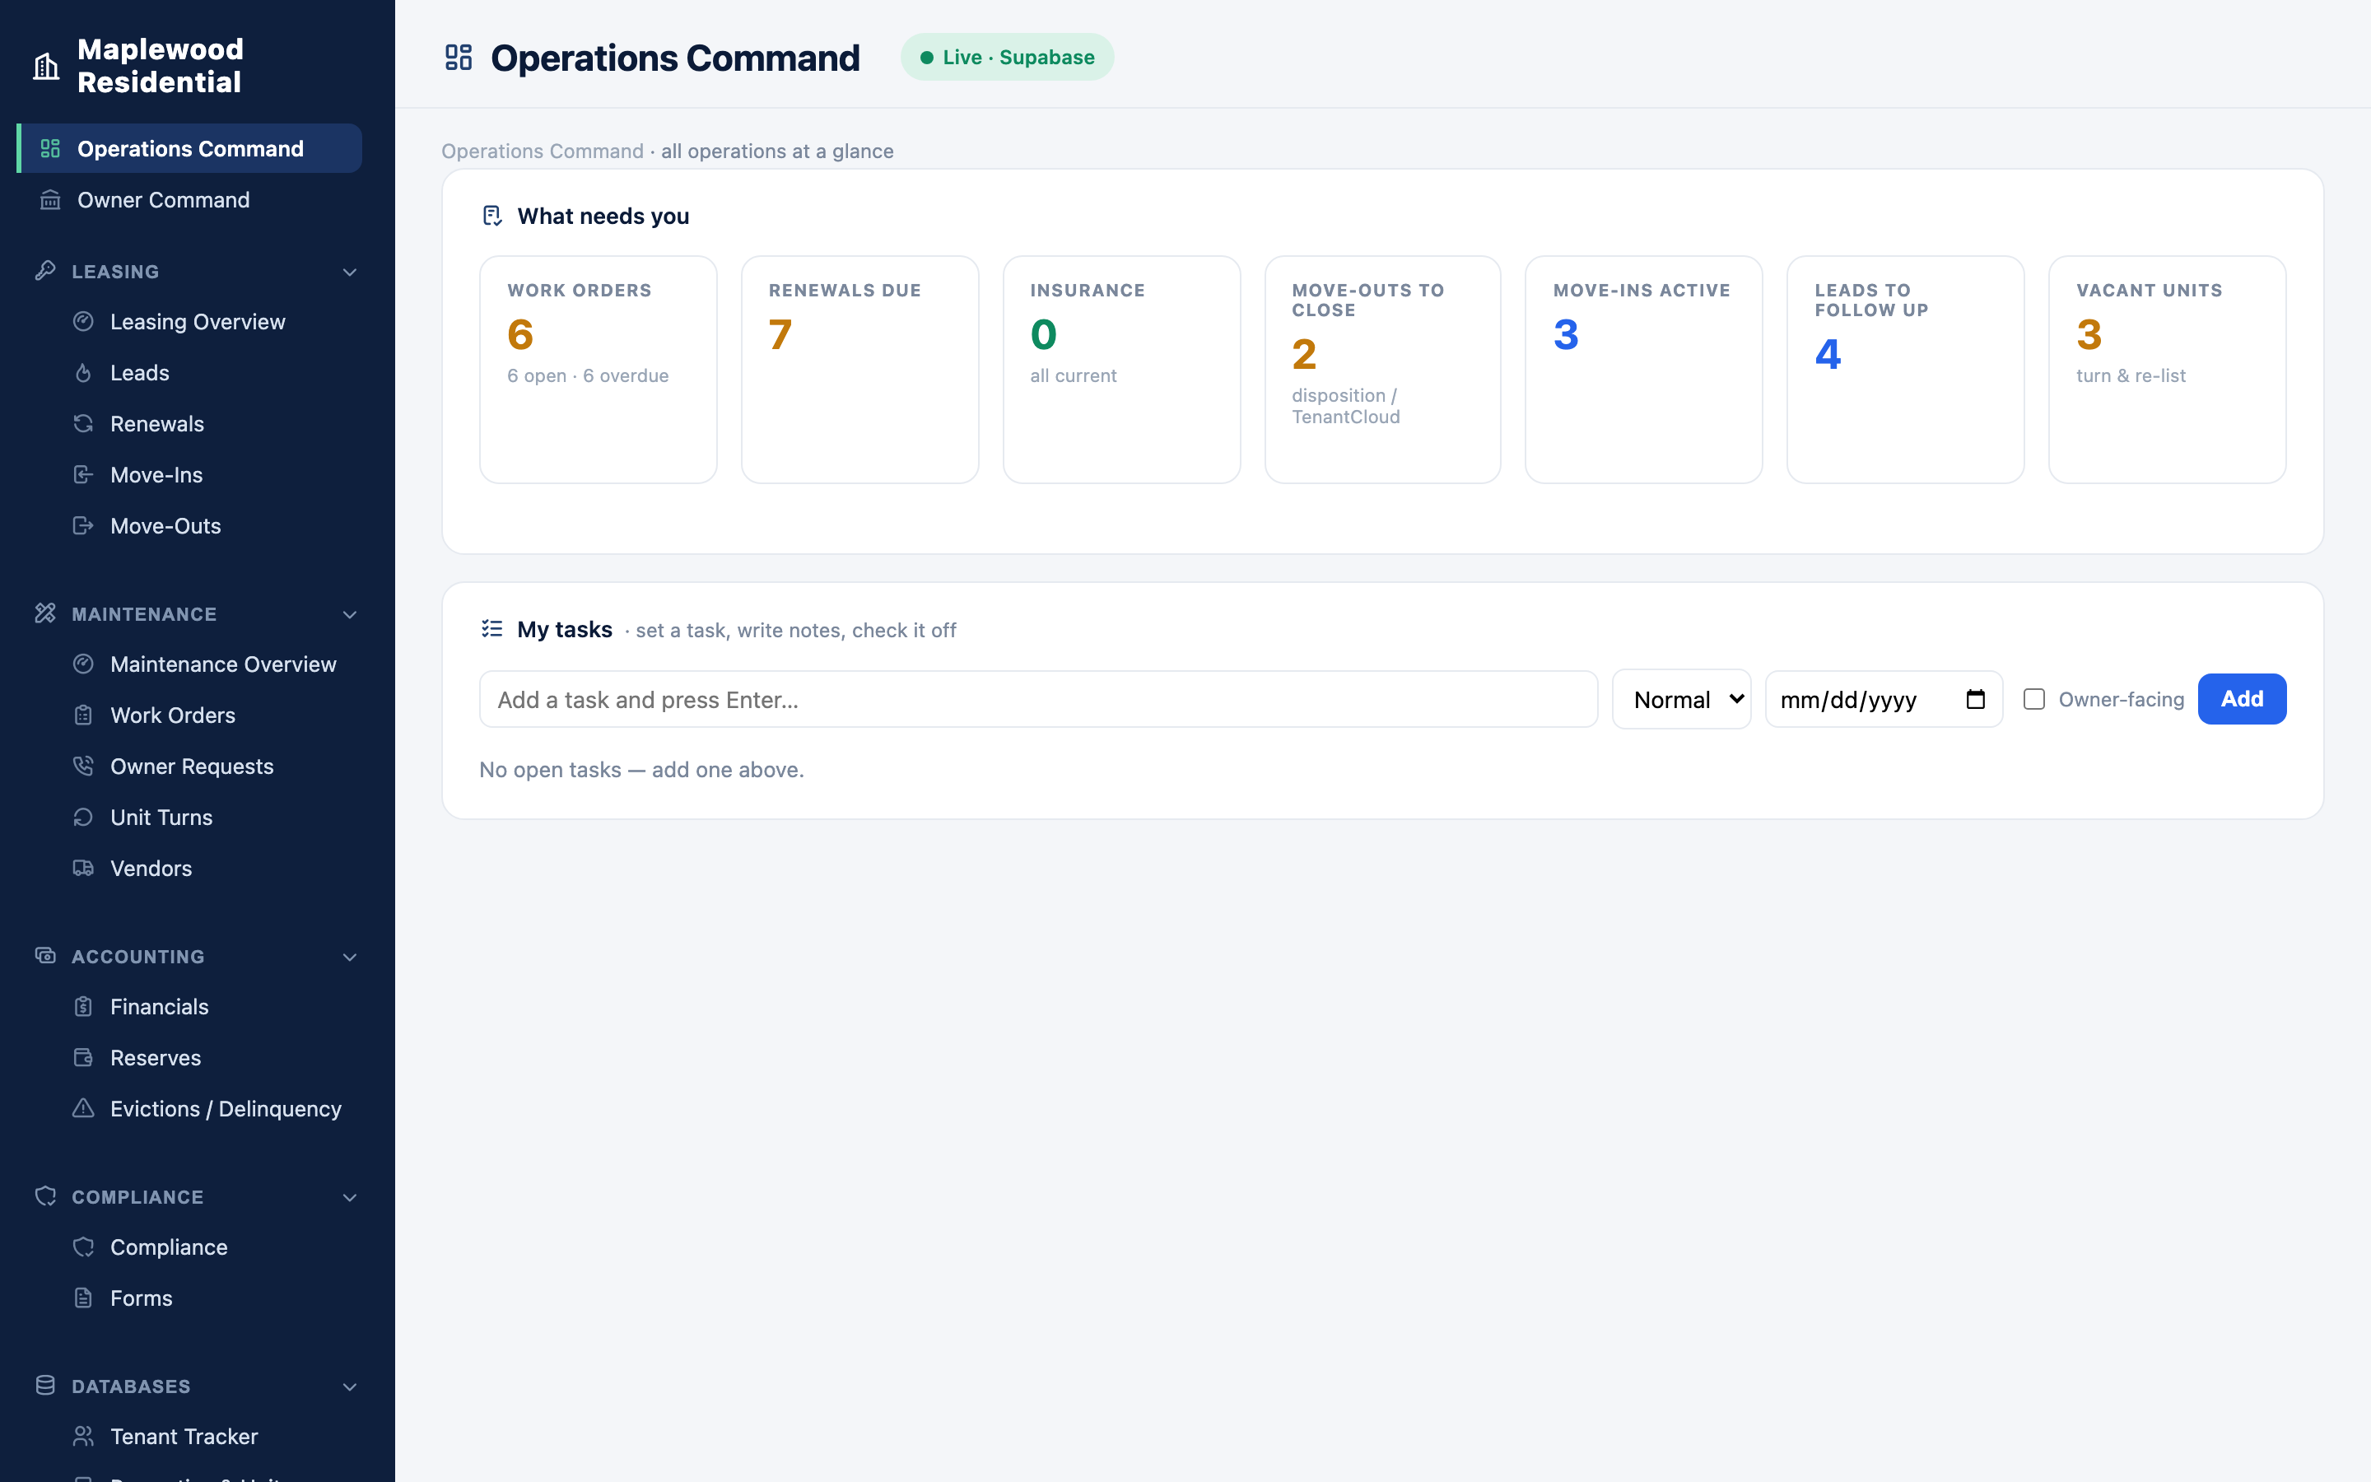The width and height of the screenshot is (2371, 1482).
Task: Collapse the Databases section chevron
Action: [350, 1387]
